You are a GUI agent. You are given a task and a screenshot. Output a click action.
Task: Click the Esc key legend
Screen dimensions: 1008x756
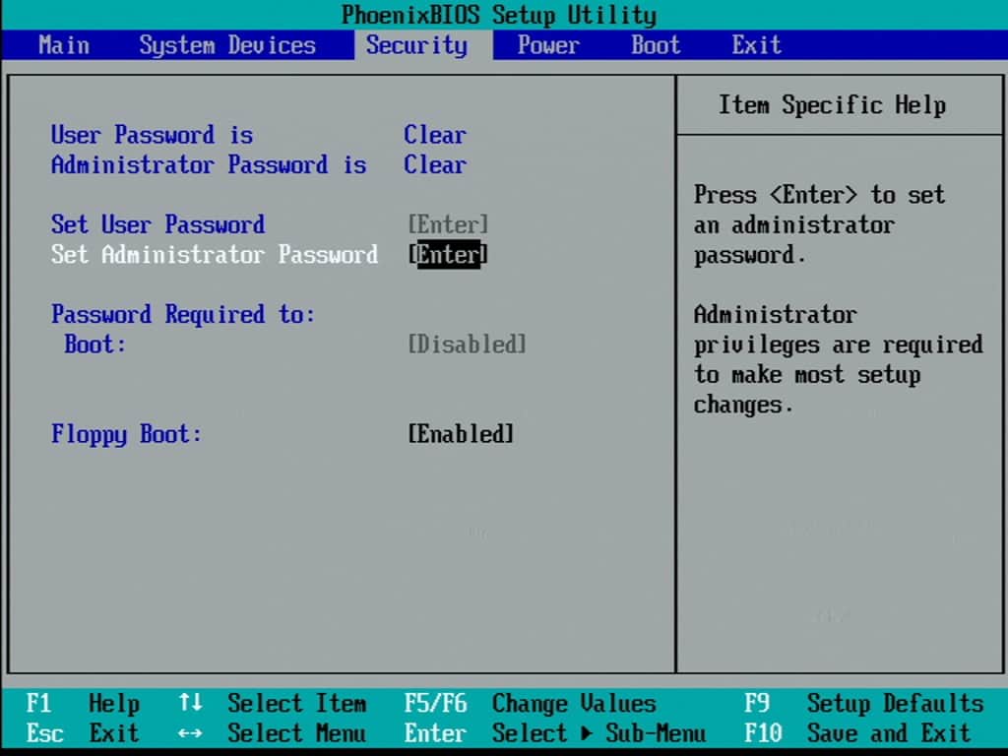45,733
